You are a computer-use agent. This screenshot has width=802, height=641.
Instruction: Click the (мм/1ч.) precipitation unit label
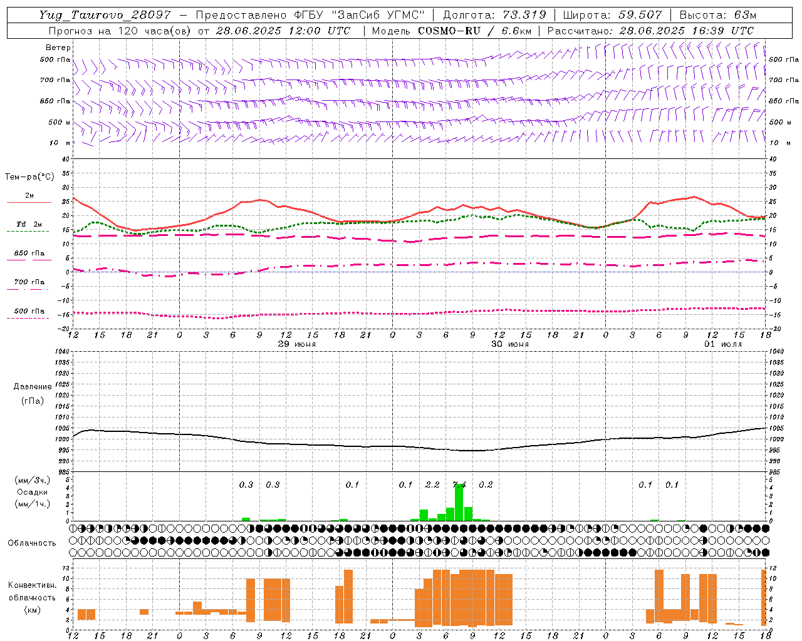point(33,504)
